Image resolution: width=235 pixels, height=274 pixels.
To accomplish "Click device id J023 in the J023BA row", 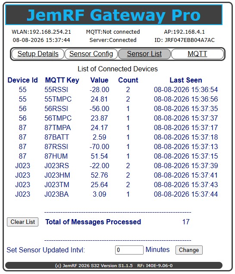I will (23, 194).
